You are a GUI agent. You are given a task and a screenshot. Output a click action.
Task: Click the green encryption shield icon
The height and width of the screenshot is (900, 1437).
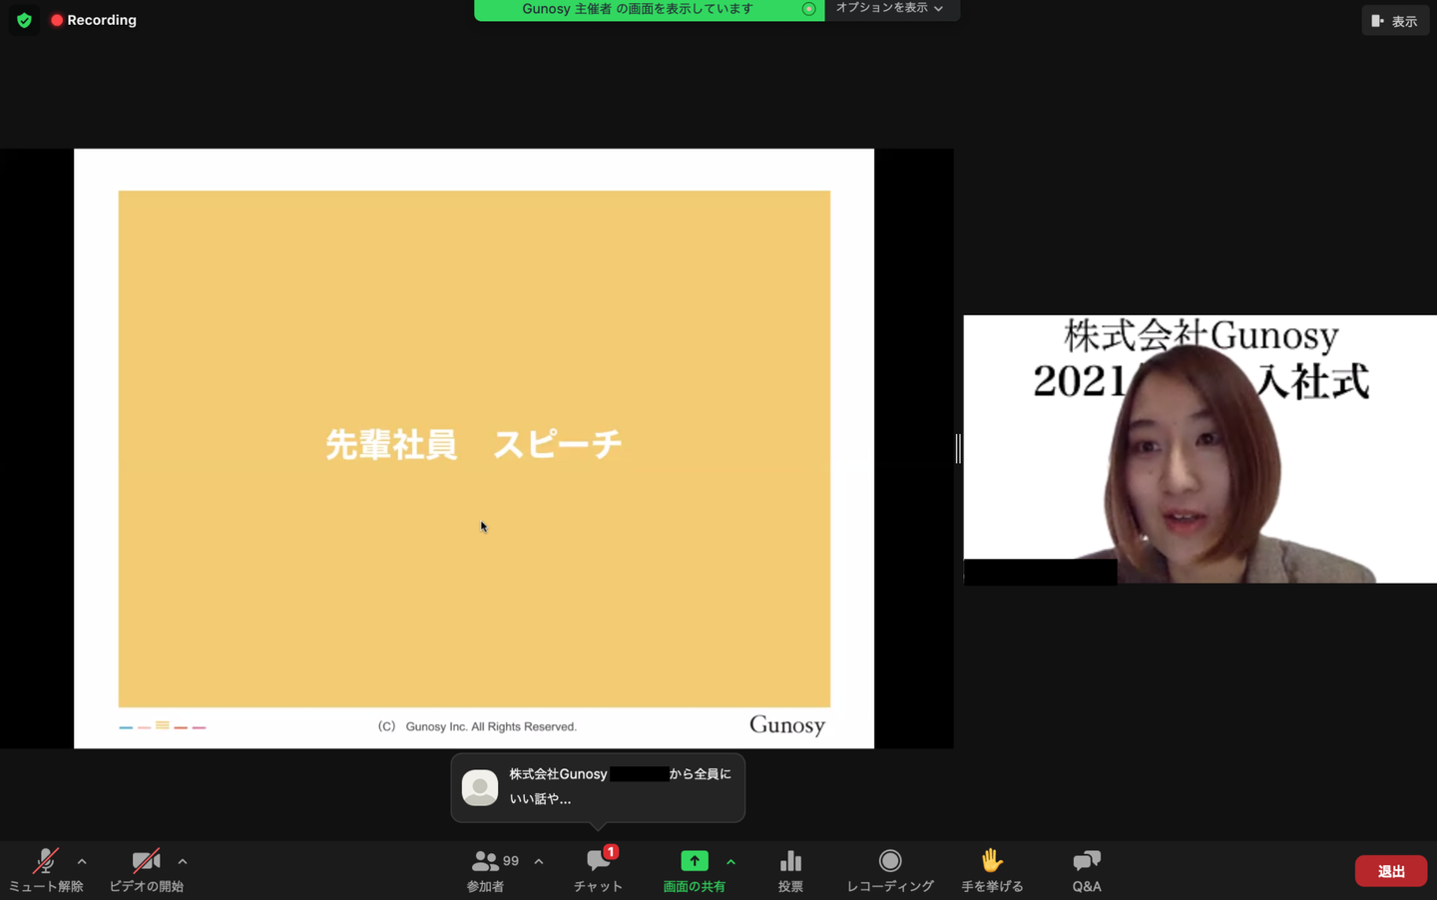pyautogui.click(x=25, y=20)
